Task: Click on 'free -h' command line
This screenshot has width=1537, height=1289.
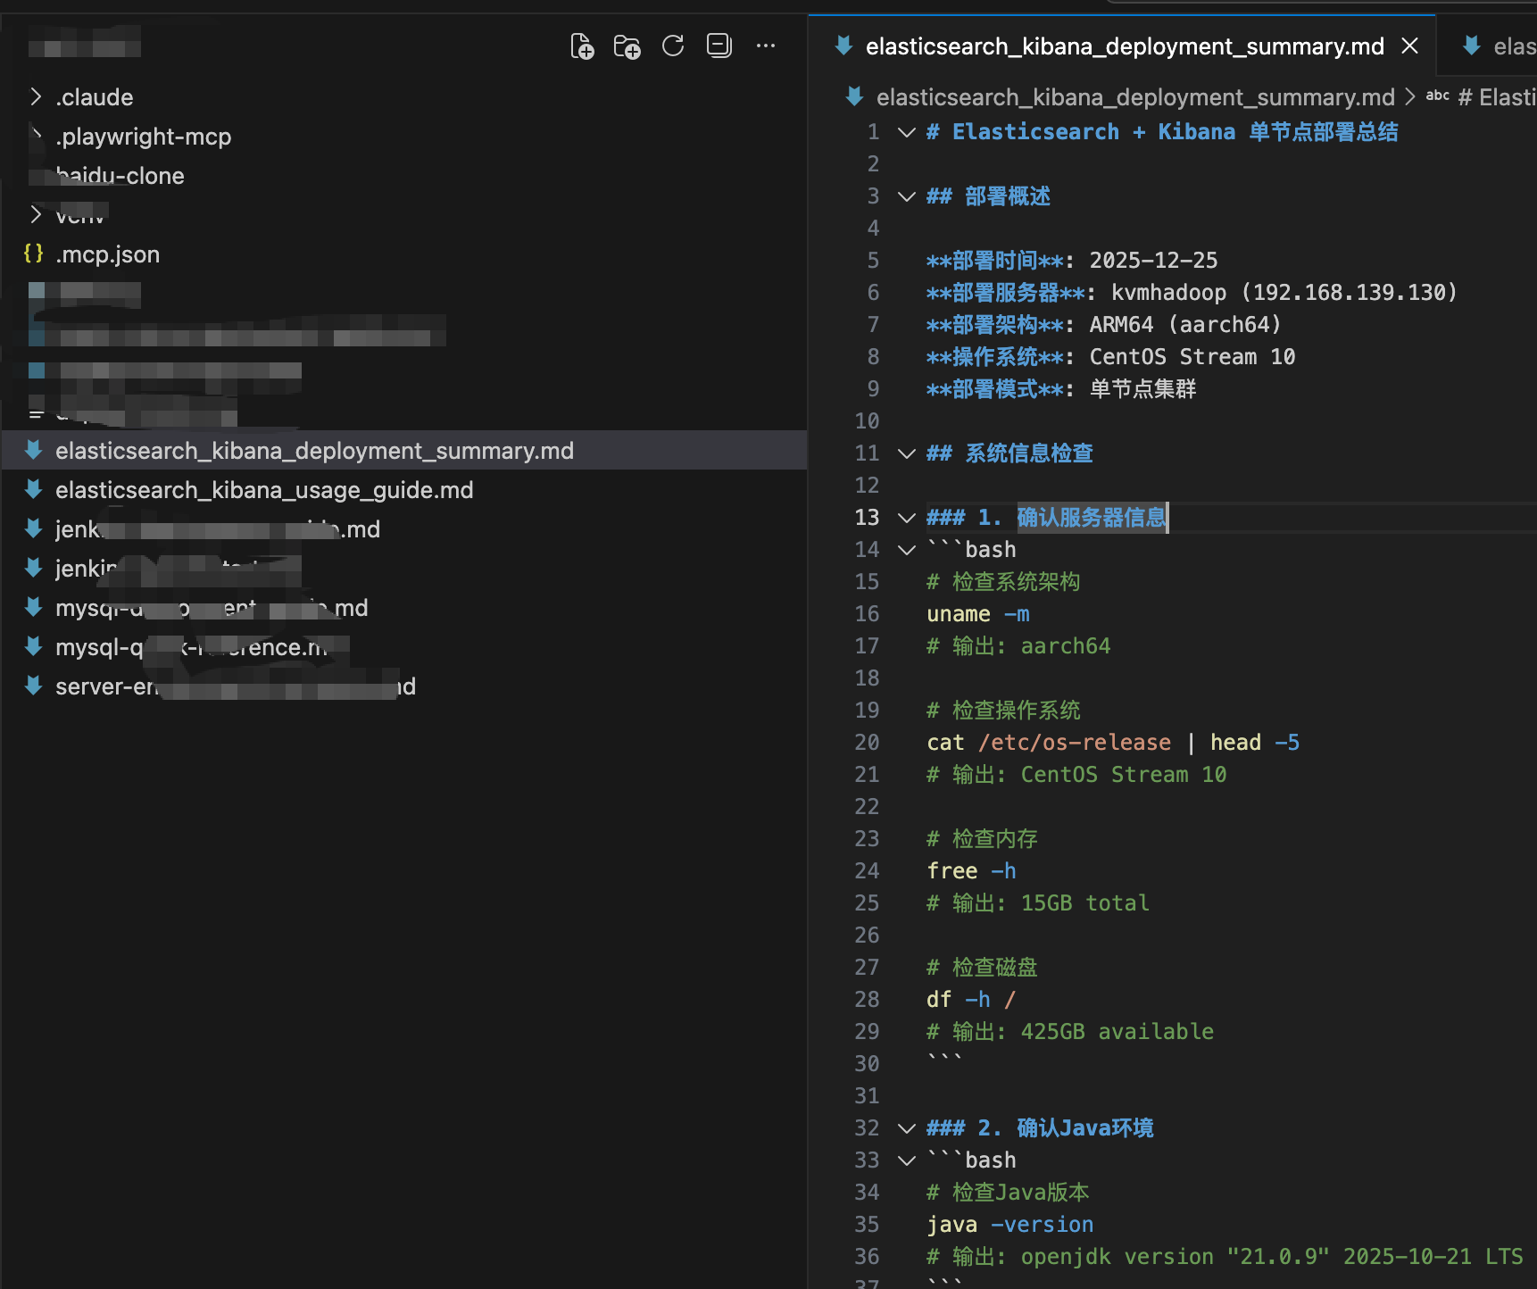Action: pyautogui.click(x=971, y=871)
